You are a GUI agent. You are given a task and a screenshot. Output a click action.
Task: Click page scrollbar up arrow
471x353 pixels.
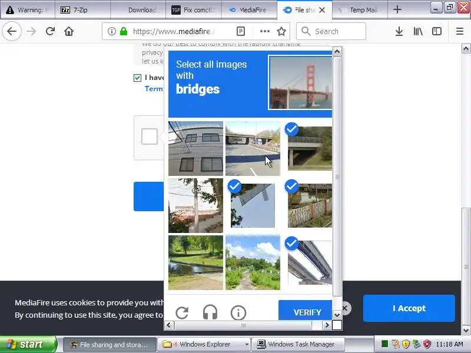click(x=466, y=49)
